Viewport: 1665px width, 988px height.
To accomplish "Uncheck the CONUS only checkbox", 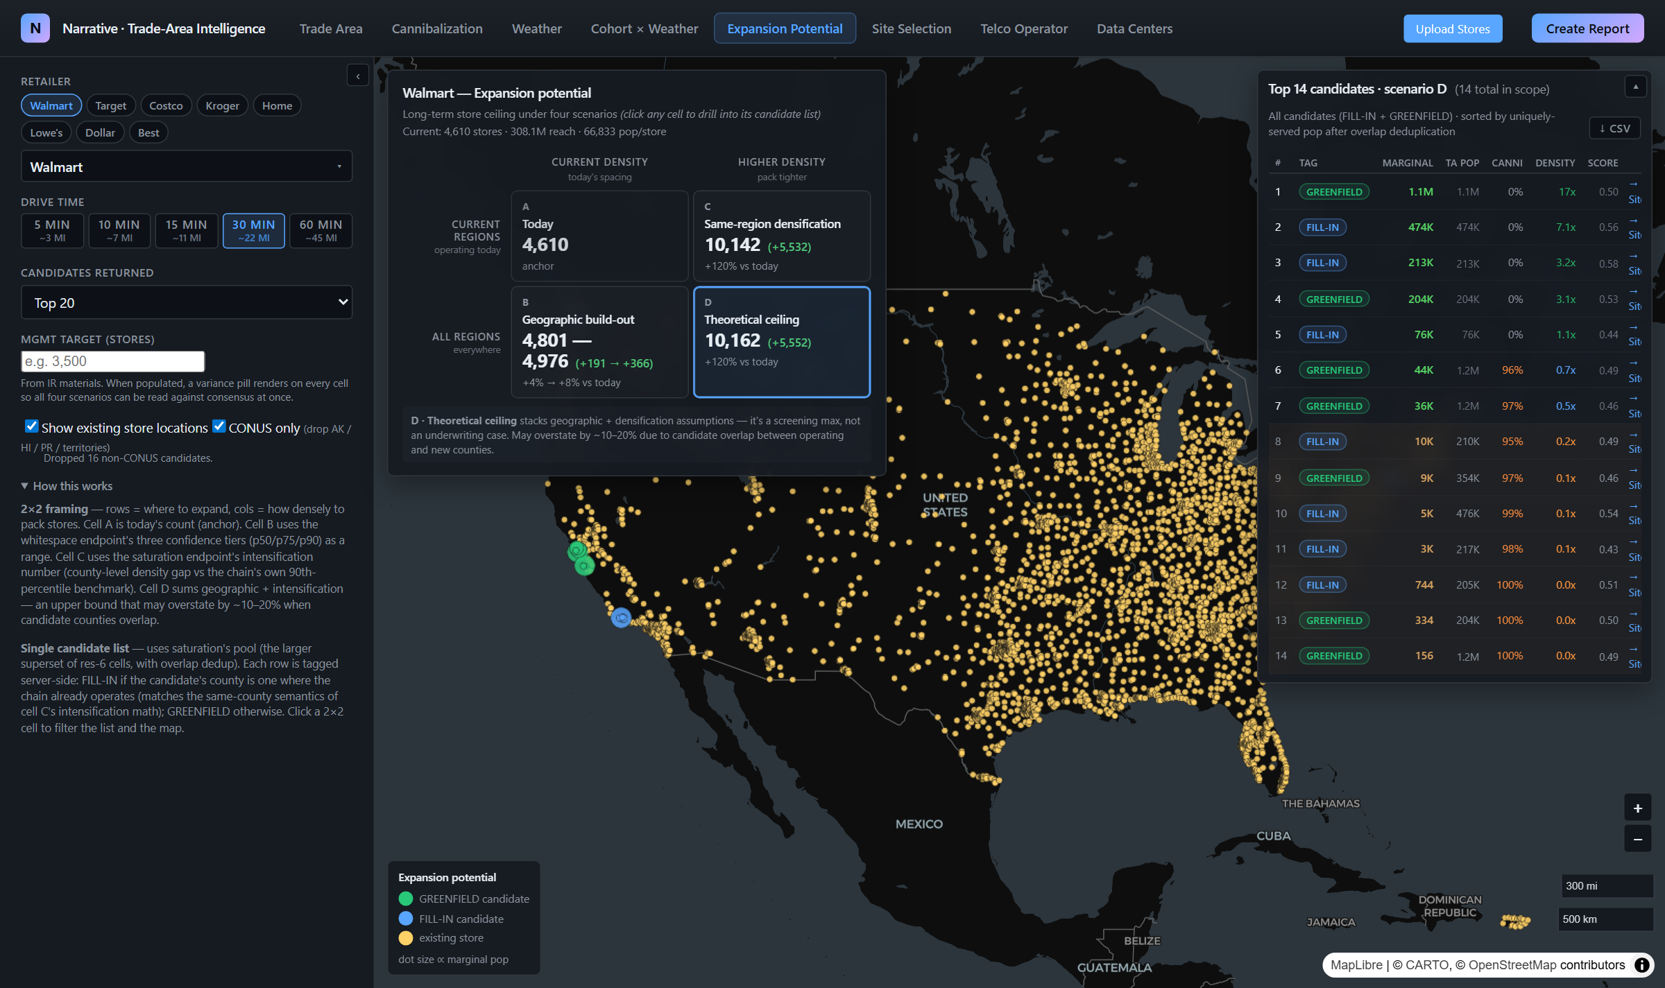I will click(x=219, y=426).
